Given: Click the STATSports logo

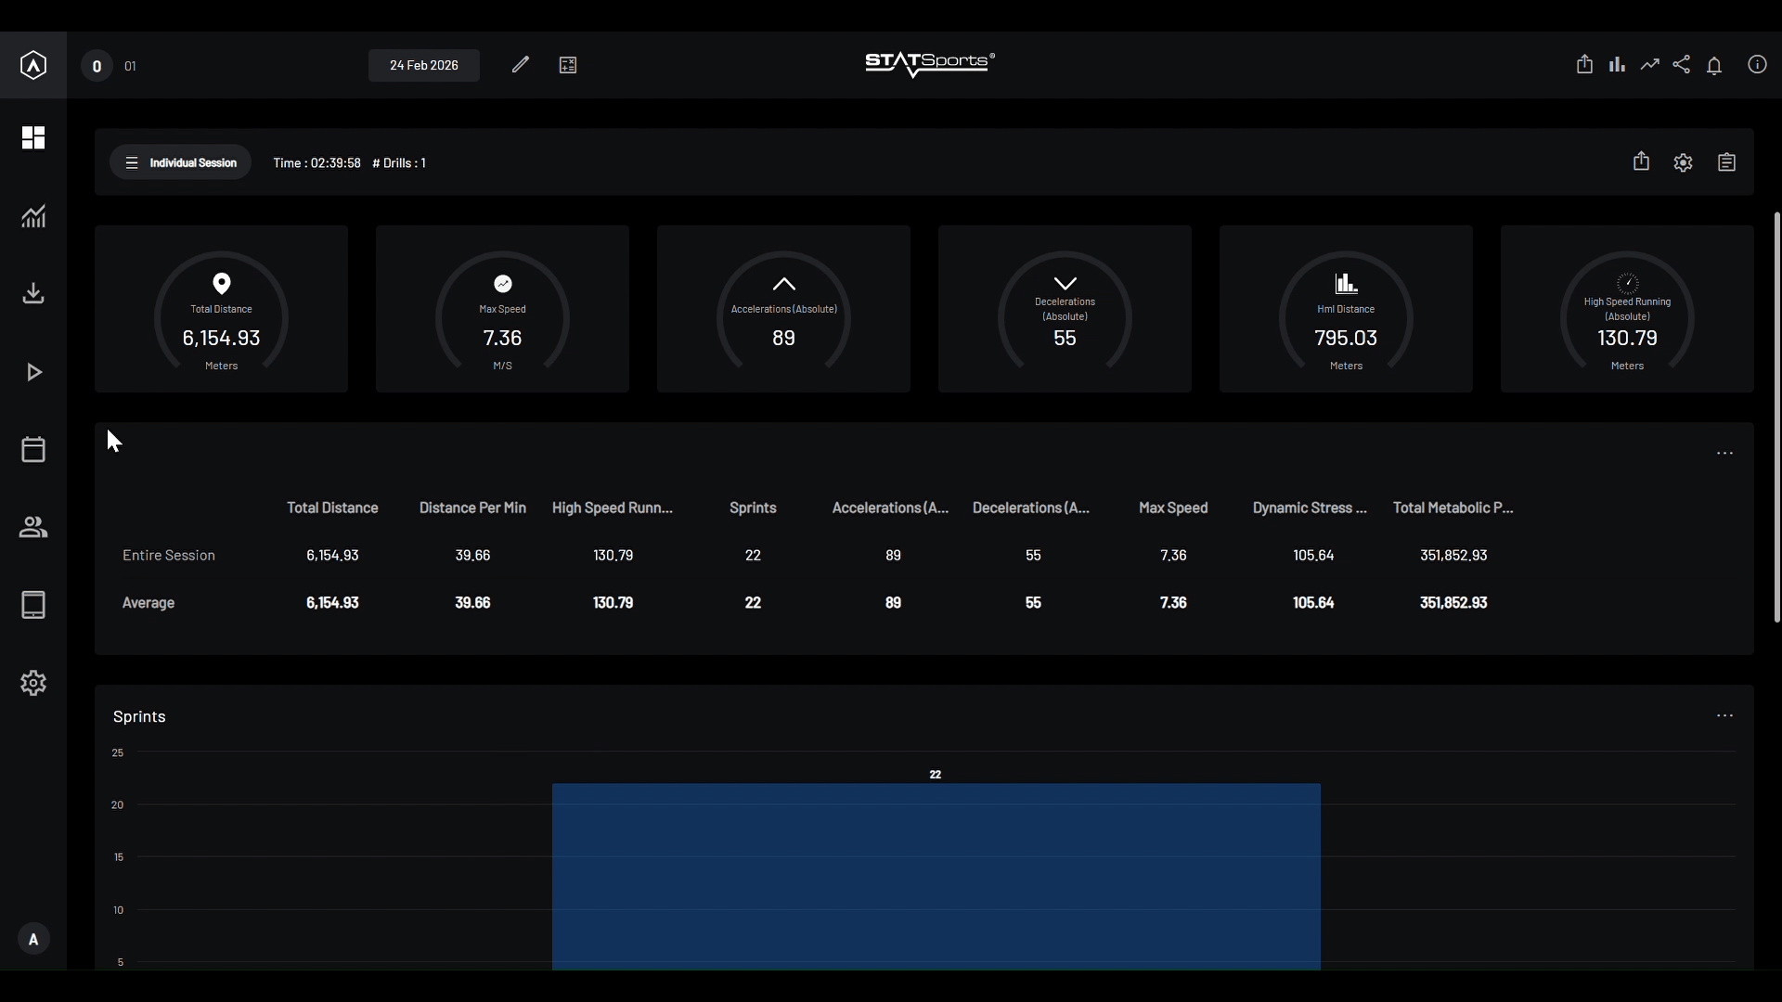Looking at the screenshot, I should (x=930, y=64).
